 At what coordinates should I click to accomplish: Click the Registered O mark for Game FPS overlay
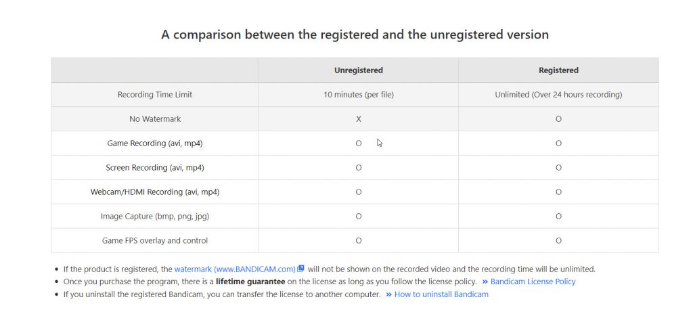558,240
